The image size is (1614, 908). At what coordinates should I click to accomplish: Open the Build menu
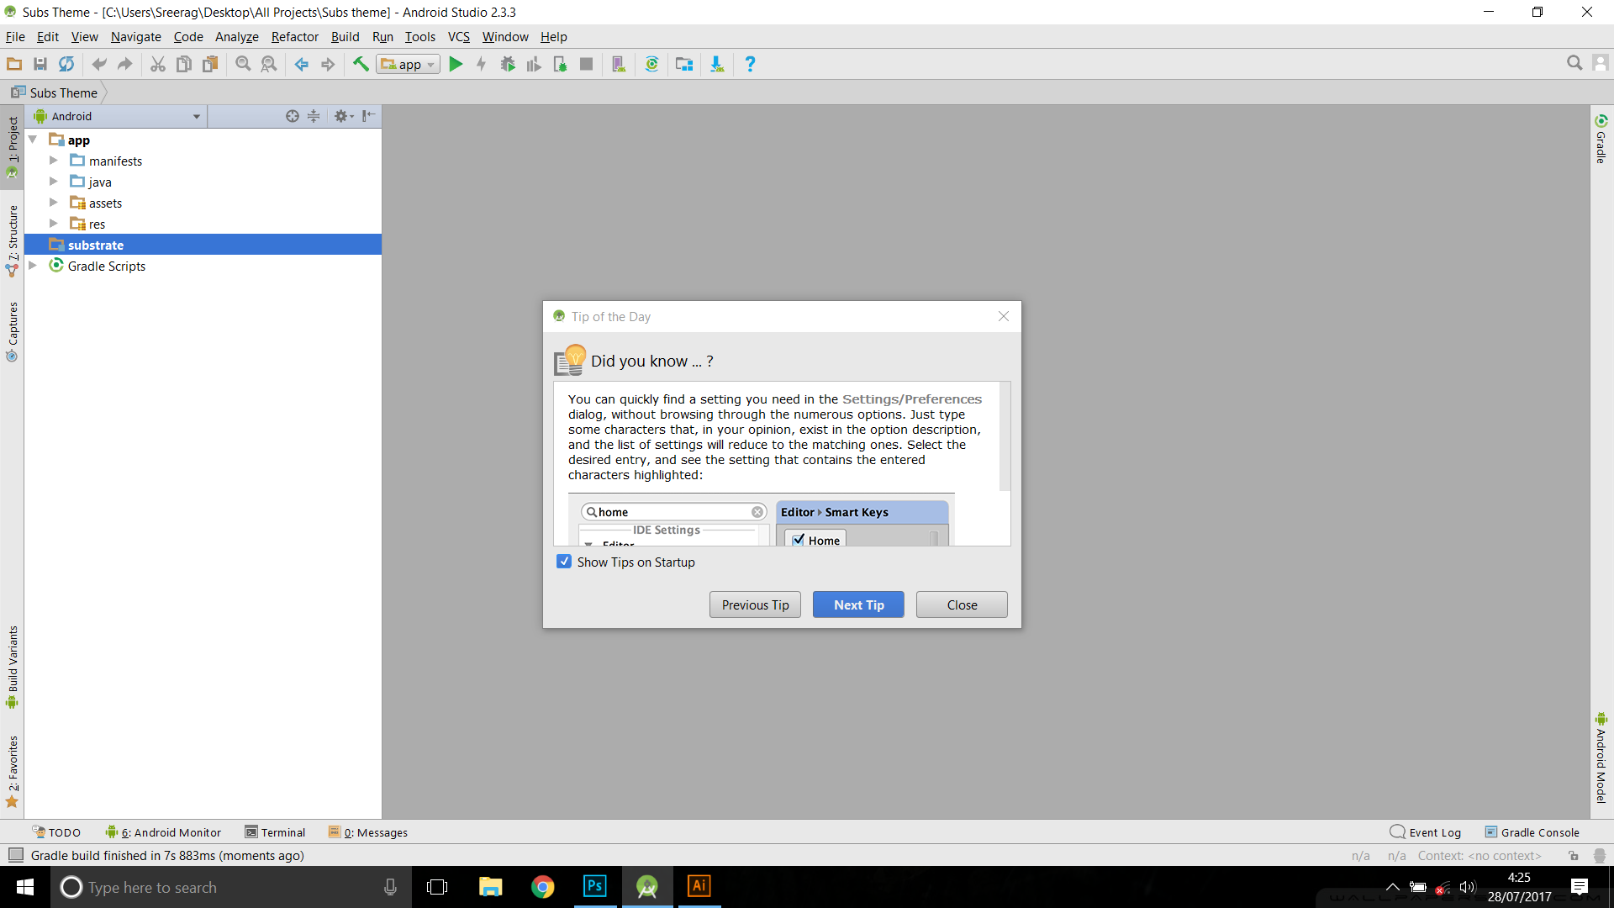[x=345, y=36]
